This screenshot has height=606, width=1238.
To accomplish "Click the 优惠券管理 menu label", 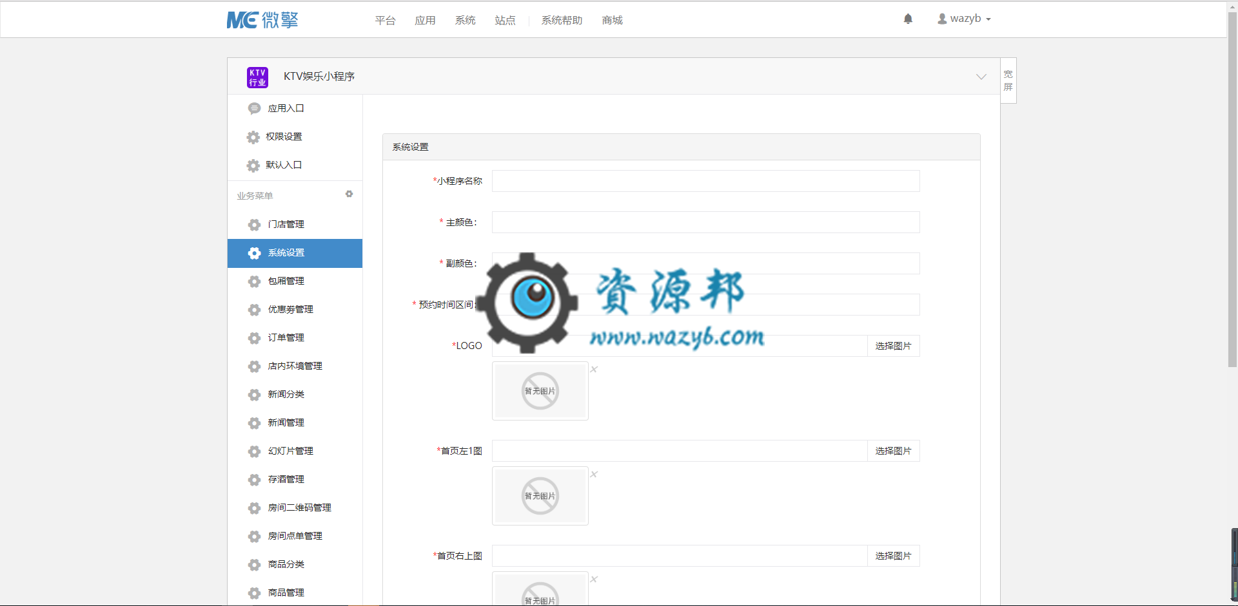I will [290, 309].
